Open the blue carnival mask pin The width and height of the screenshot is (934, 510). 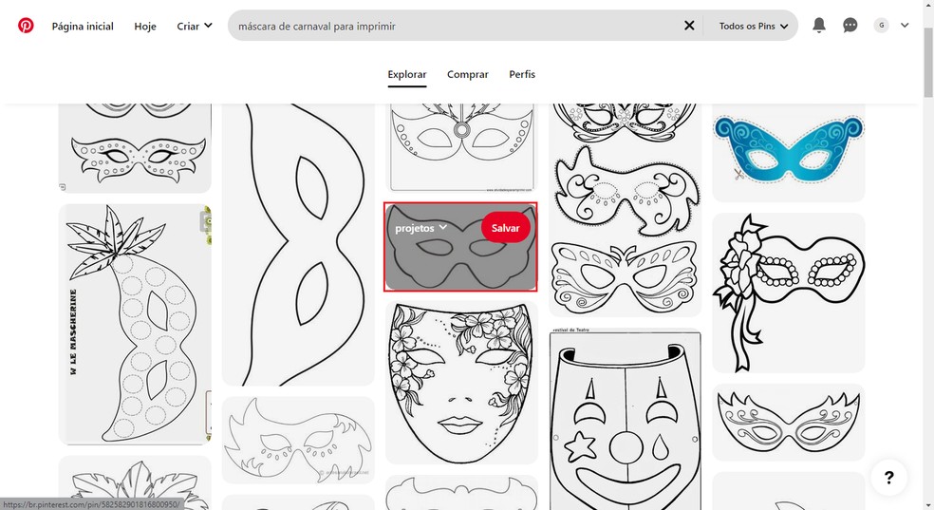point(788,149)
